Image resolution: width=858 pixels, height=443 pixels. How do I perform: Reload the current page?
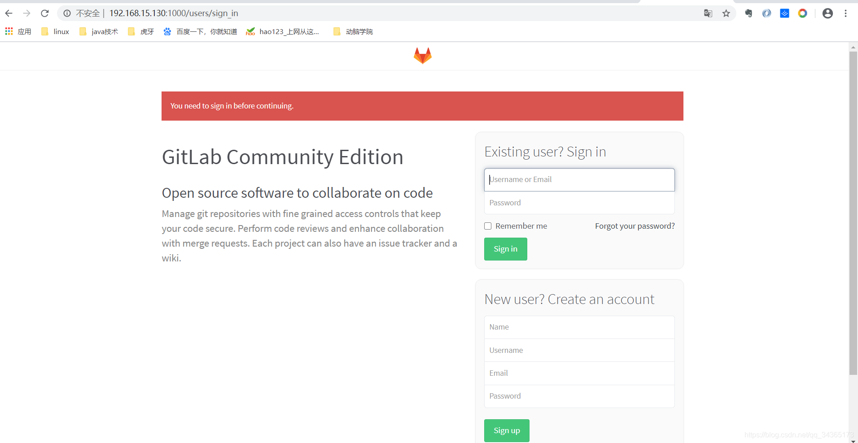tap(45, 13)
